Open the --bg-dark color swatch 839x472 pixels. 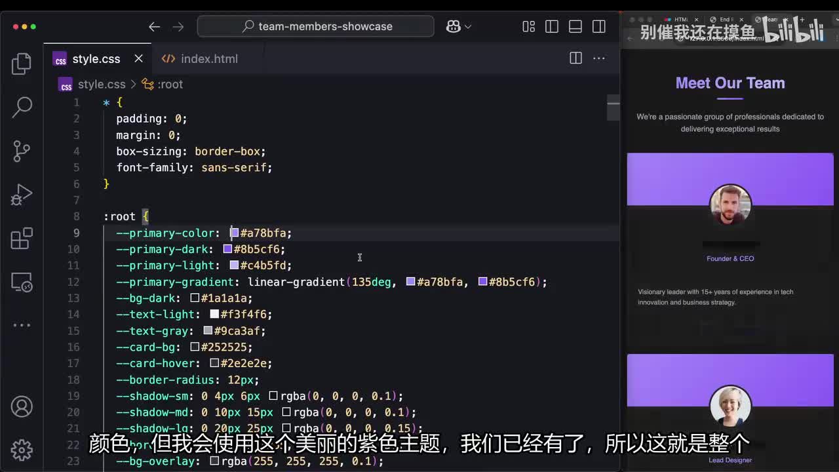click(195, 298)
